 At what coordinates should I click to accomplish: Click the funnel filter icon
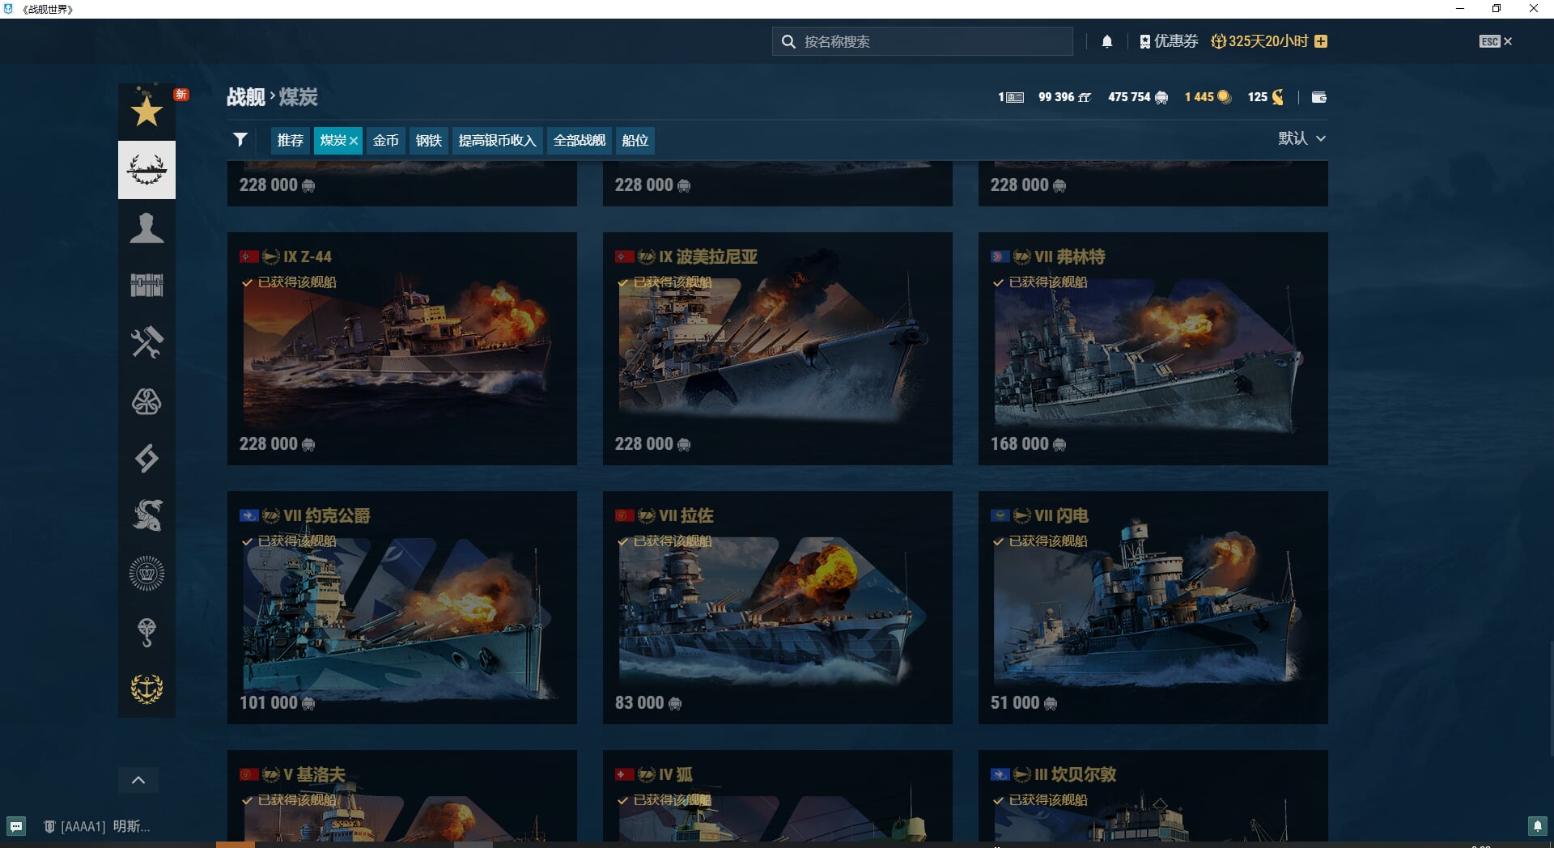240,140
